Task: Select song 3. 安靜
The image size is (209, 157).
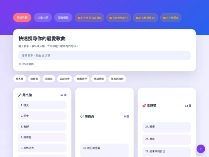Action: [42, 126]
